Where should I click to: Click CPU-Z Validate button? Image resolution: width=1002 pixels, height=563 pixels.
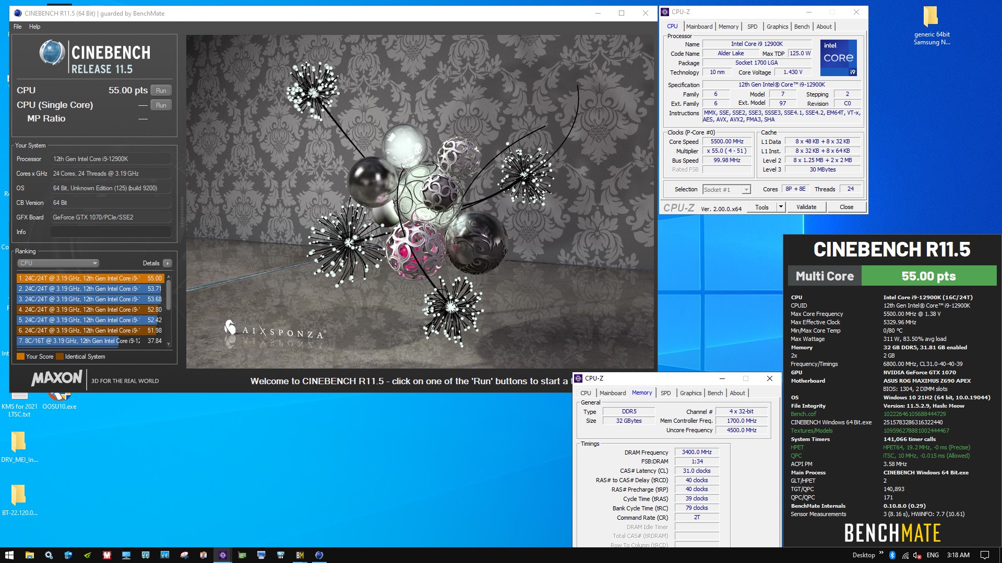click(806, 207)
